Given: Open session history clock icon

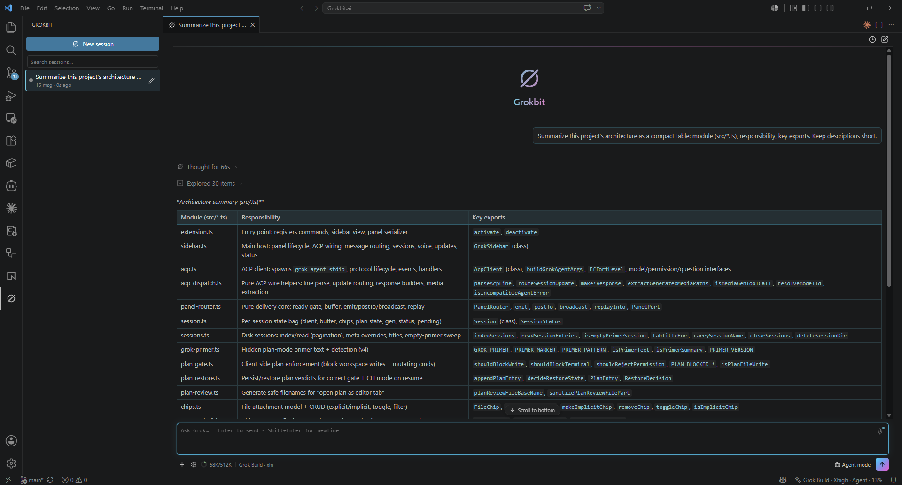Looking at the screenshot, I should 872,39.
